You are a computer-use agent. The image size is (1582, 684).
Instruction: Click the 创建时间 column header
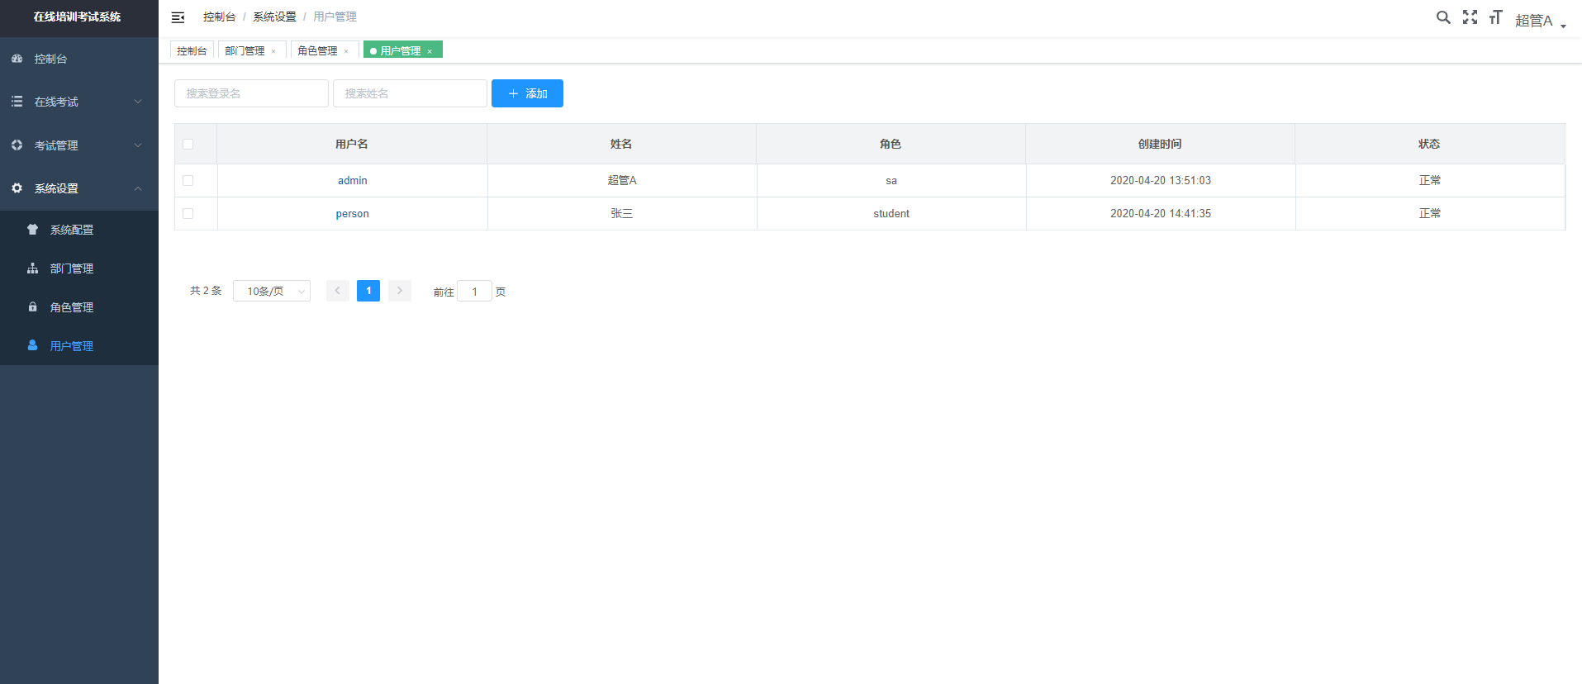pos(1160,144)
